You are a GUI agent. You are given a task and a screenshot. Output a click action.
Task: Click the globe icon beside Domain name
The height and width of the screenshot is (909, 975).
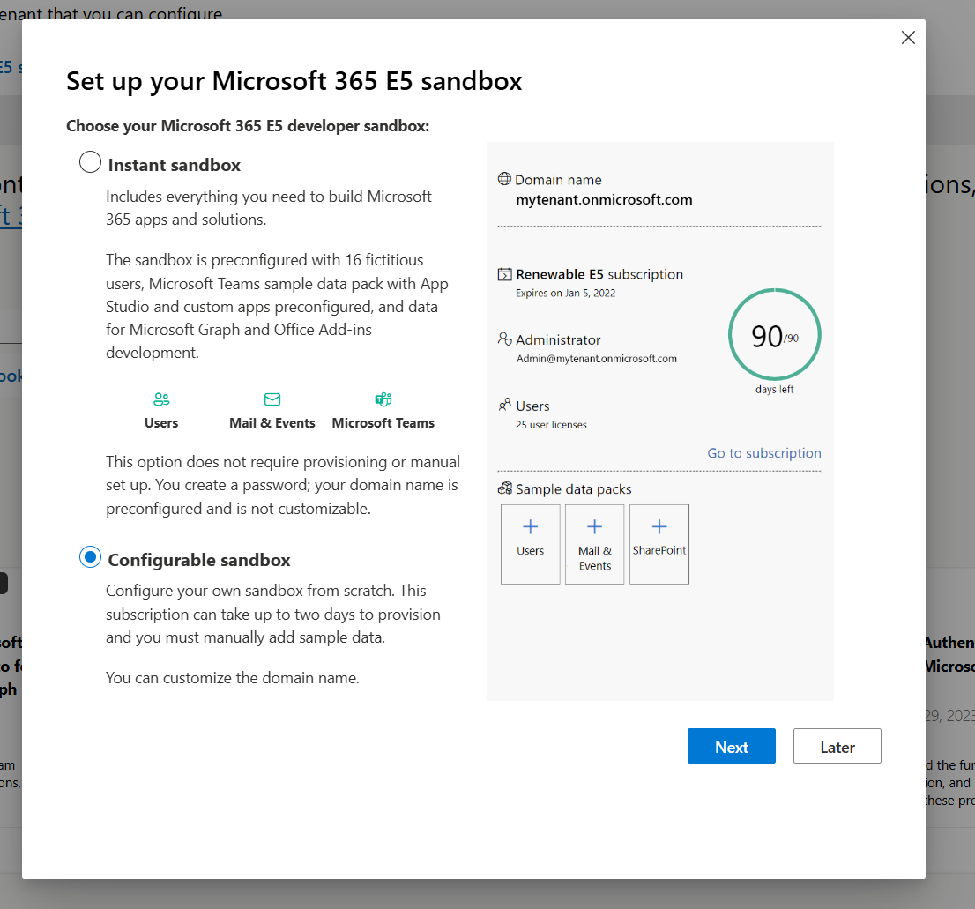coord(504,179)
